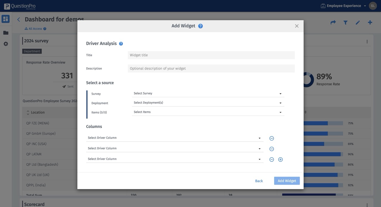This screenshot has width=381, height=207.
Task: Add another driver column with plus icon
Action: click(280, 159)
